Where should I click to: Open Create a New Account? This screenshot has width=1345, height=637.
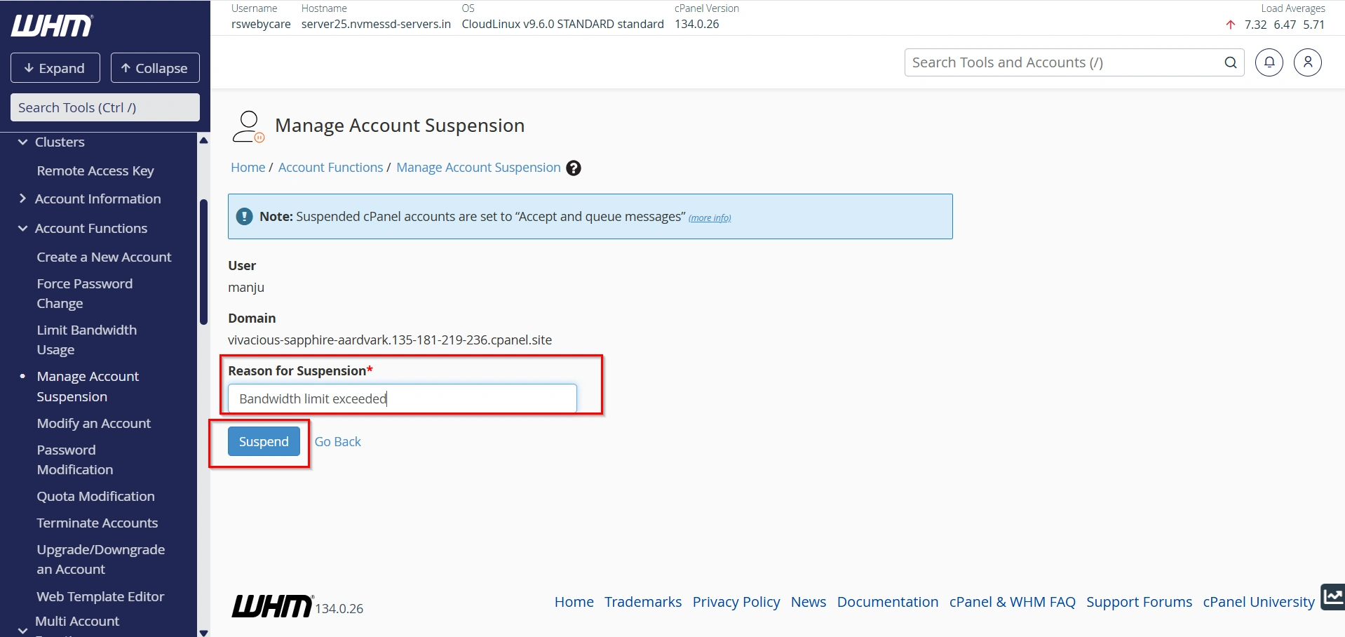pos(104,257)
